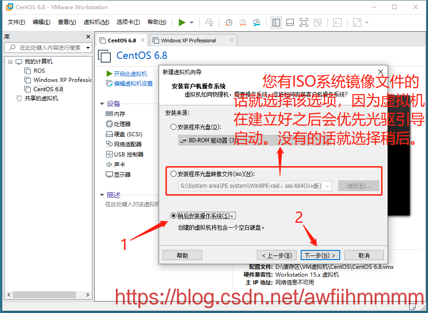Select the 内存 device row
428x313 pixels.
(x=115, y=114)
